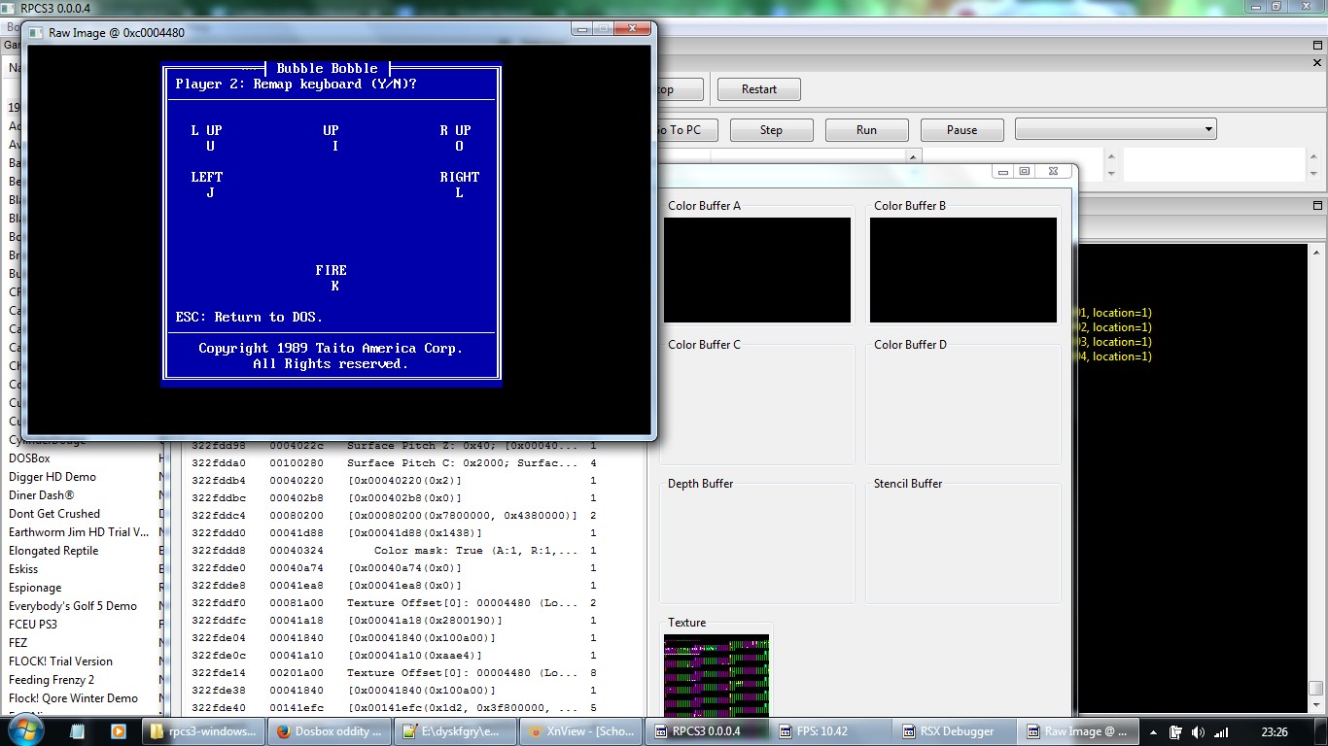Open the empty debugger thread dropdown
This screenshot has width=1328, height=746.
coord(1115,129)
